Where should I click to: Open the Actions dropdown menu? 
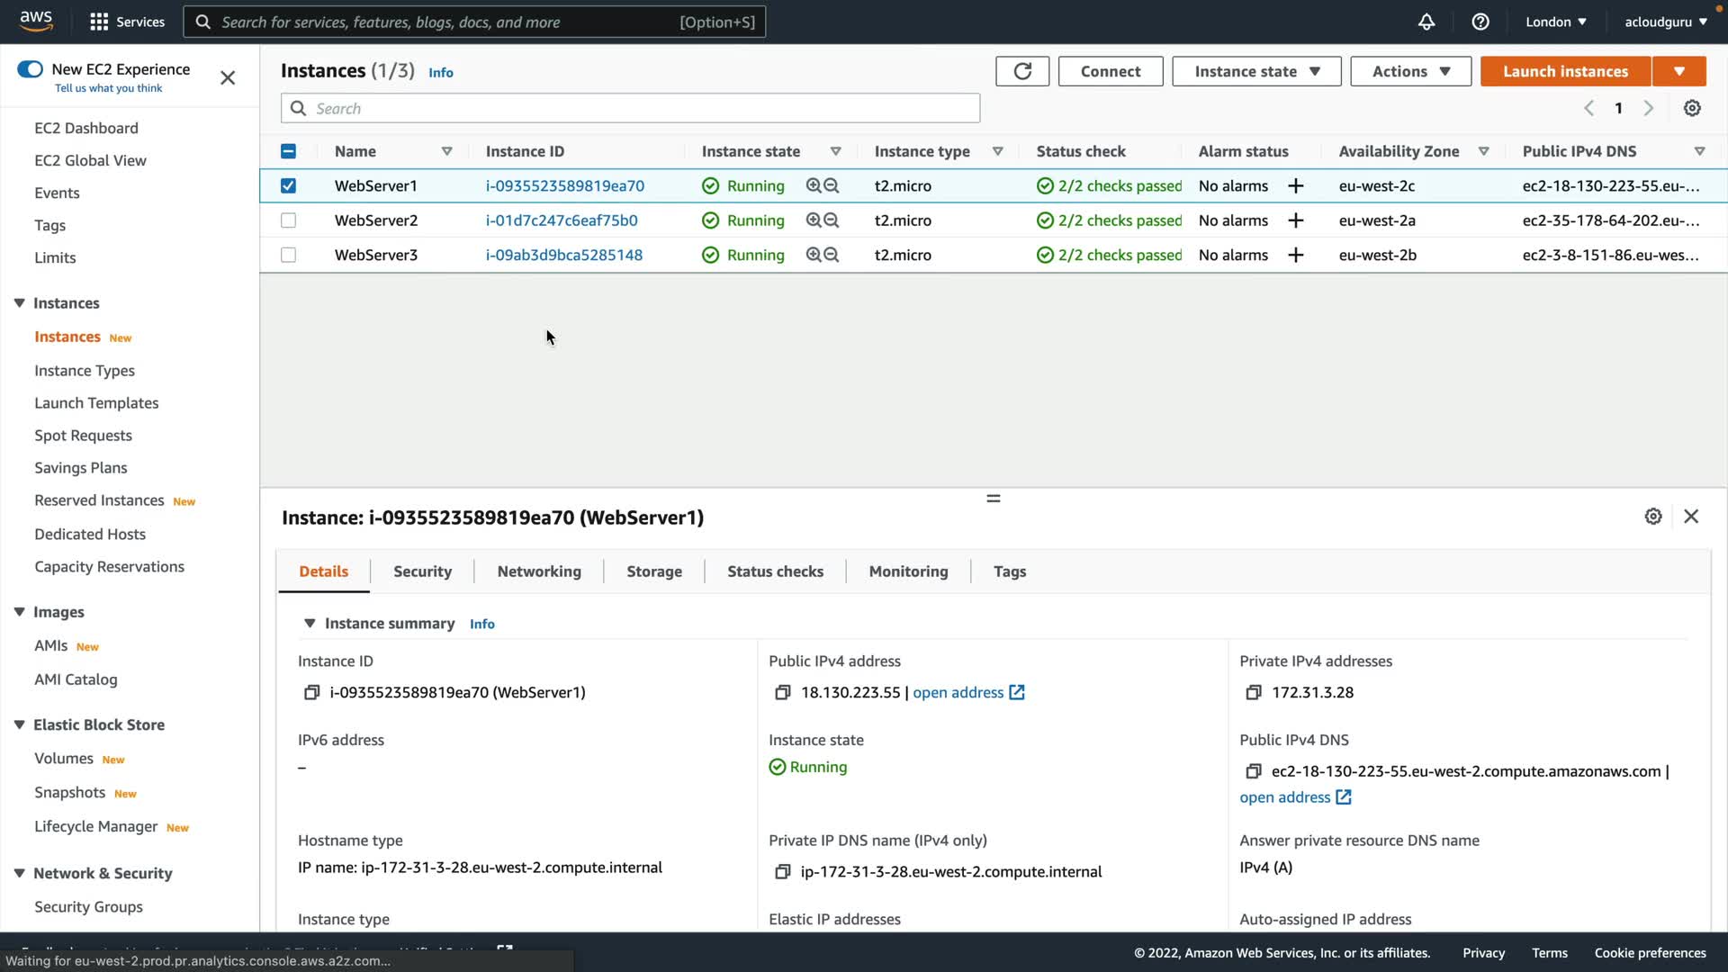[1410, 71]
